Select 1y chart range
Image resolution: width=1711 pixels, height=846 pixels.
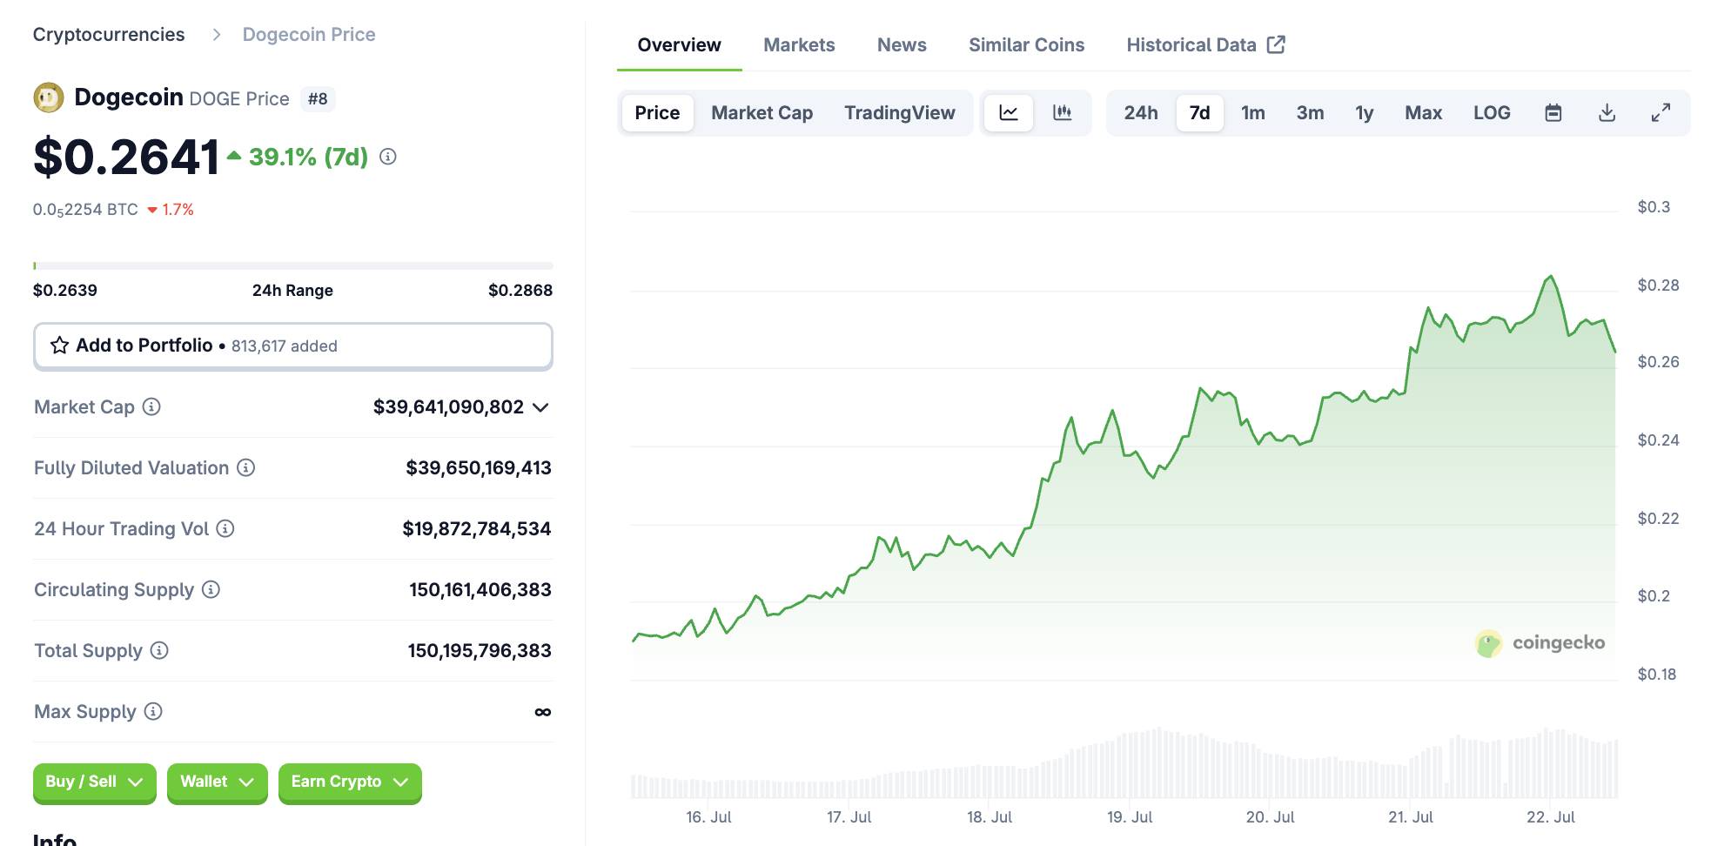[1364, 113]
